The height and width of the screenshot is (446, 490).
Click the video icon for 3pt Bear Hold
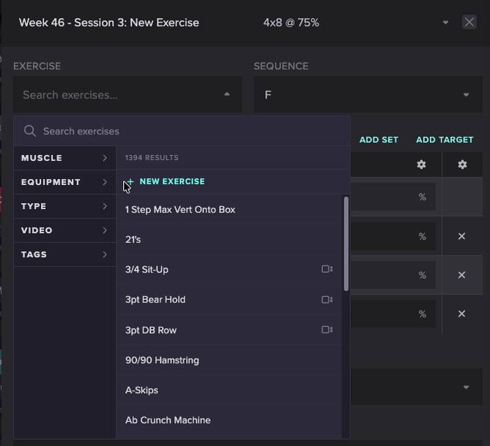(327, 300)
